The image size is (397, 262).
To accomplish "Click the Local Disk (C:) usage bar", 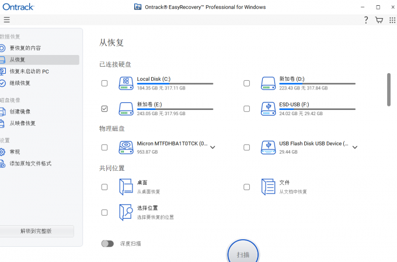I will (x=175, y=84).
